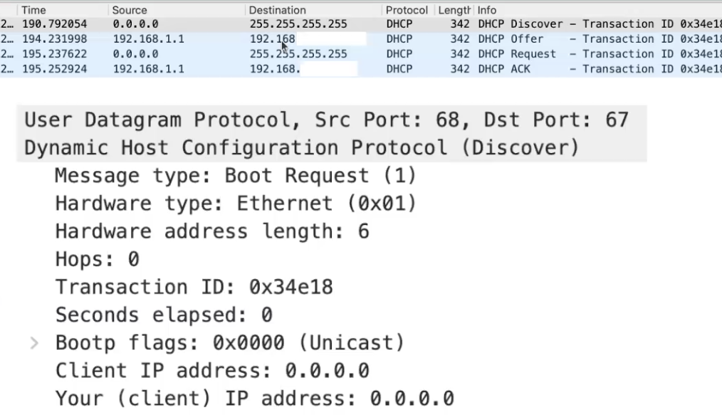Sort packets by the Destination column

point(278,9)
